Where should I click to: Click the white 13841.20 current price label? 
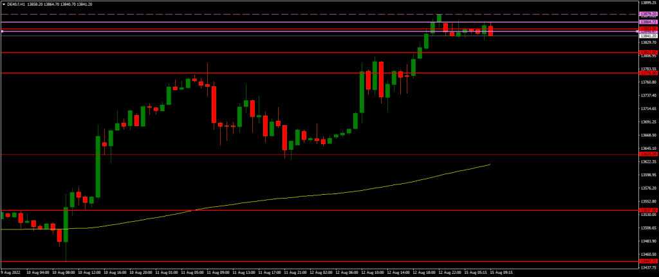[647, 36]
